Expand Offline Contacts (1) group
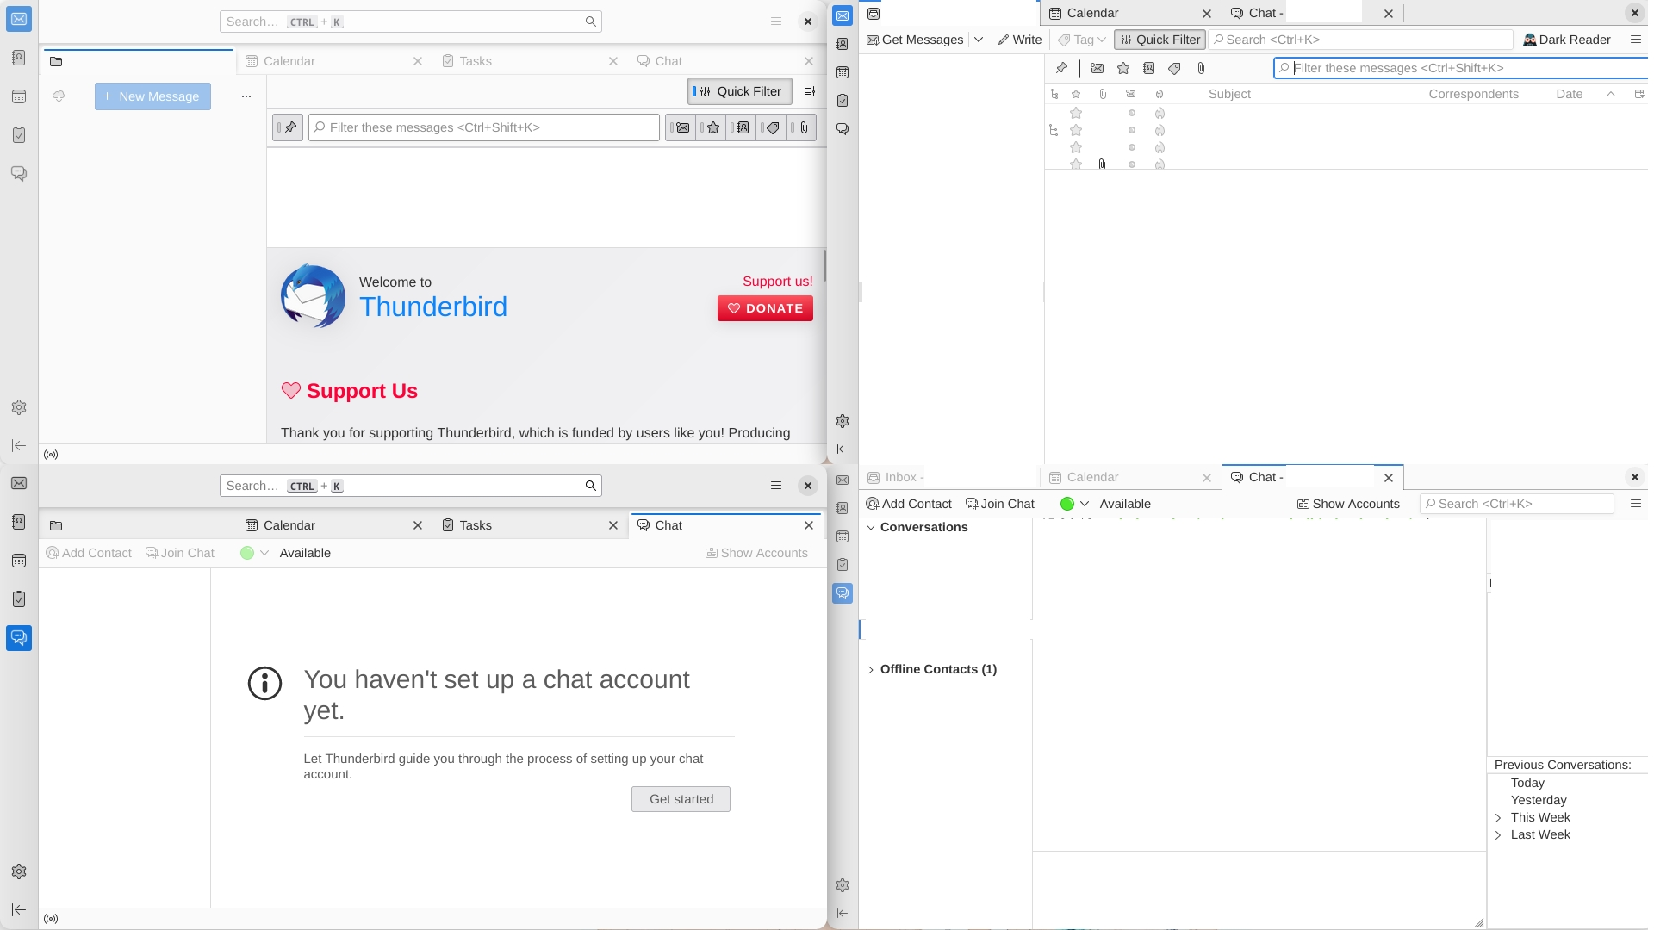Image resolution: width=1654 pixels, height=930 pixels. pyautogui.click(x=871, y=669)
